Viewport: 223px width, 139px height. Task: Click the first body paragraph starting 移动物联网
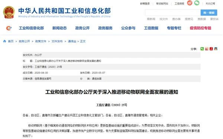tap(111, 130)
